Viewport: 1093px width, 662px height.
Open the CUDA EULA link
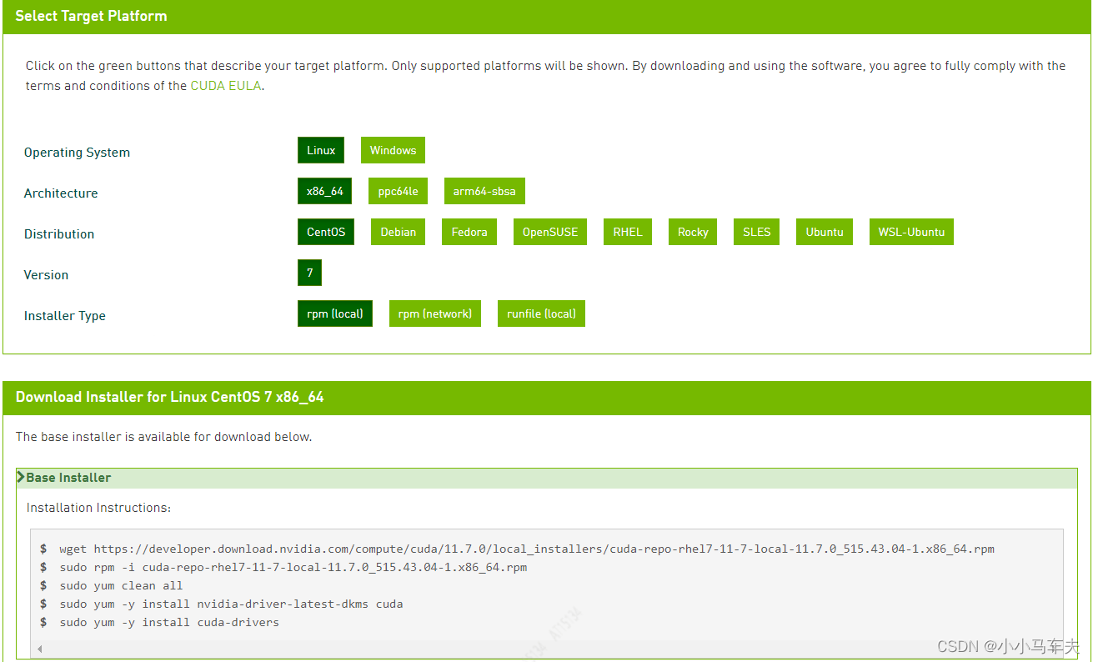226,86
